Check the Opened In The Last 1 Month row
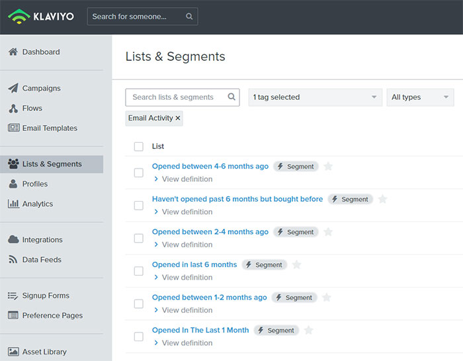 tap(139, 337)
